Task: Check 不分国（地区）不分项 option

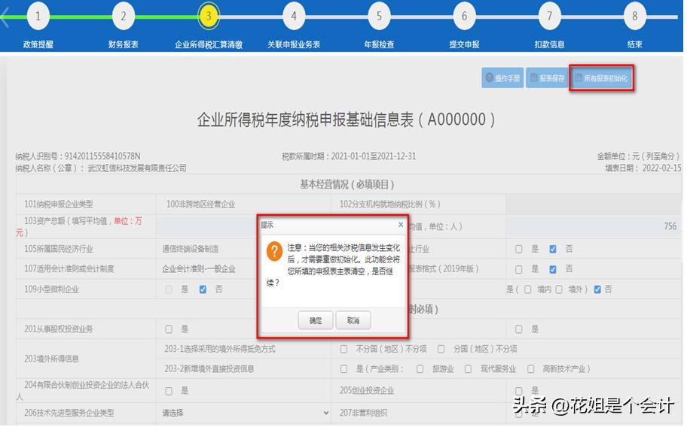Action: (x=344, y=349)
